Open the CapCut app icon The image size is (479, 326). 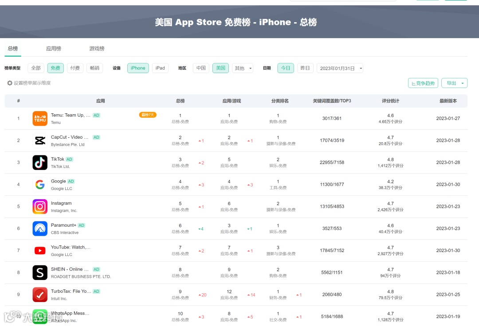pos(40,140)
